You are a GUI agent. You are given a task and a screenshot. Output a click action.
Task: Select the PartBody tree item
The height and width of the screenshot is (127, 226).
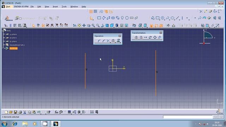(13, 49)
